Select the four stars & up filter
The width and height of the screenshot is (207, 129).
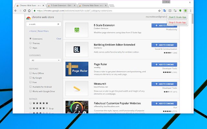click(30, 108)
